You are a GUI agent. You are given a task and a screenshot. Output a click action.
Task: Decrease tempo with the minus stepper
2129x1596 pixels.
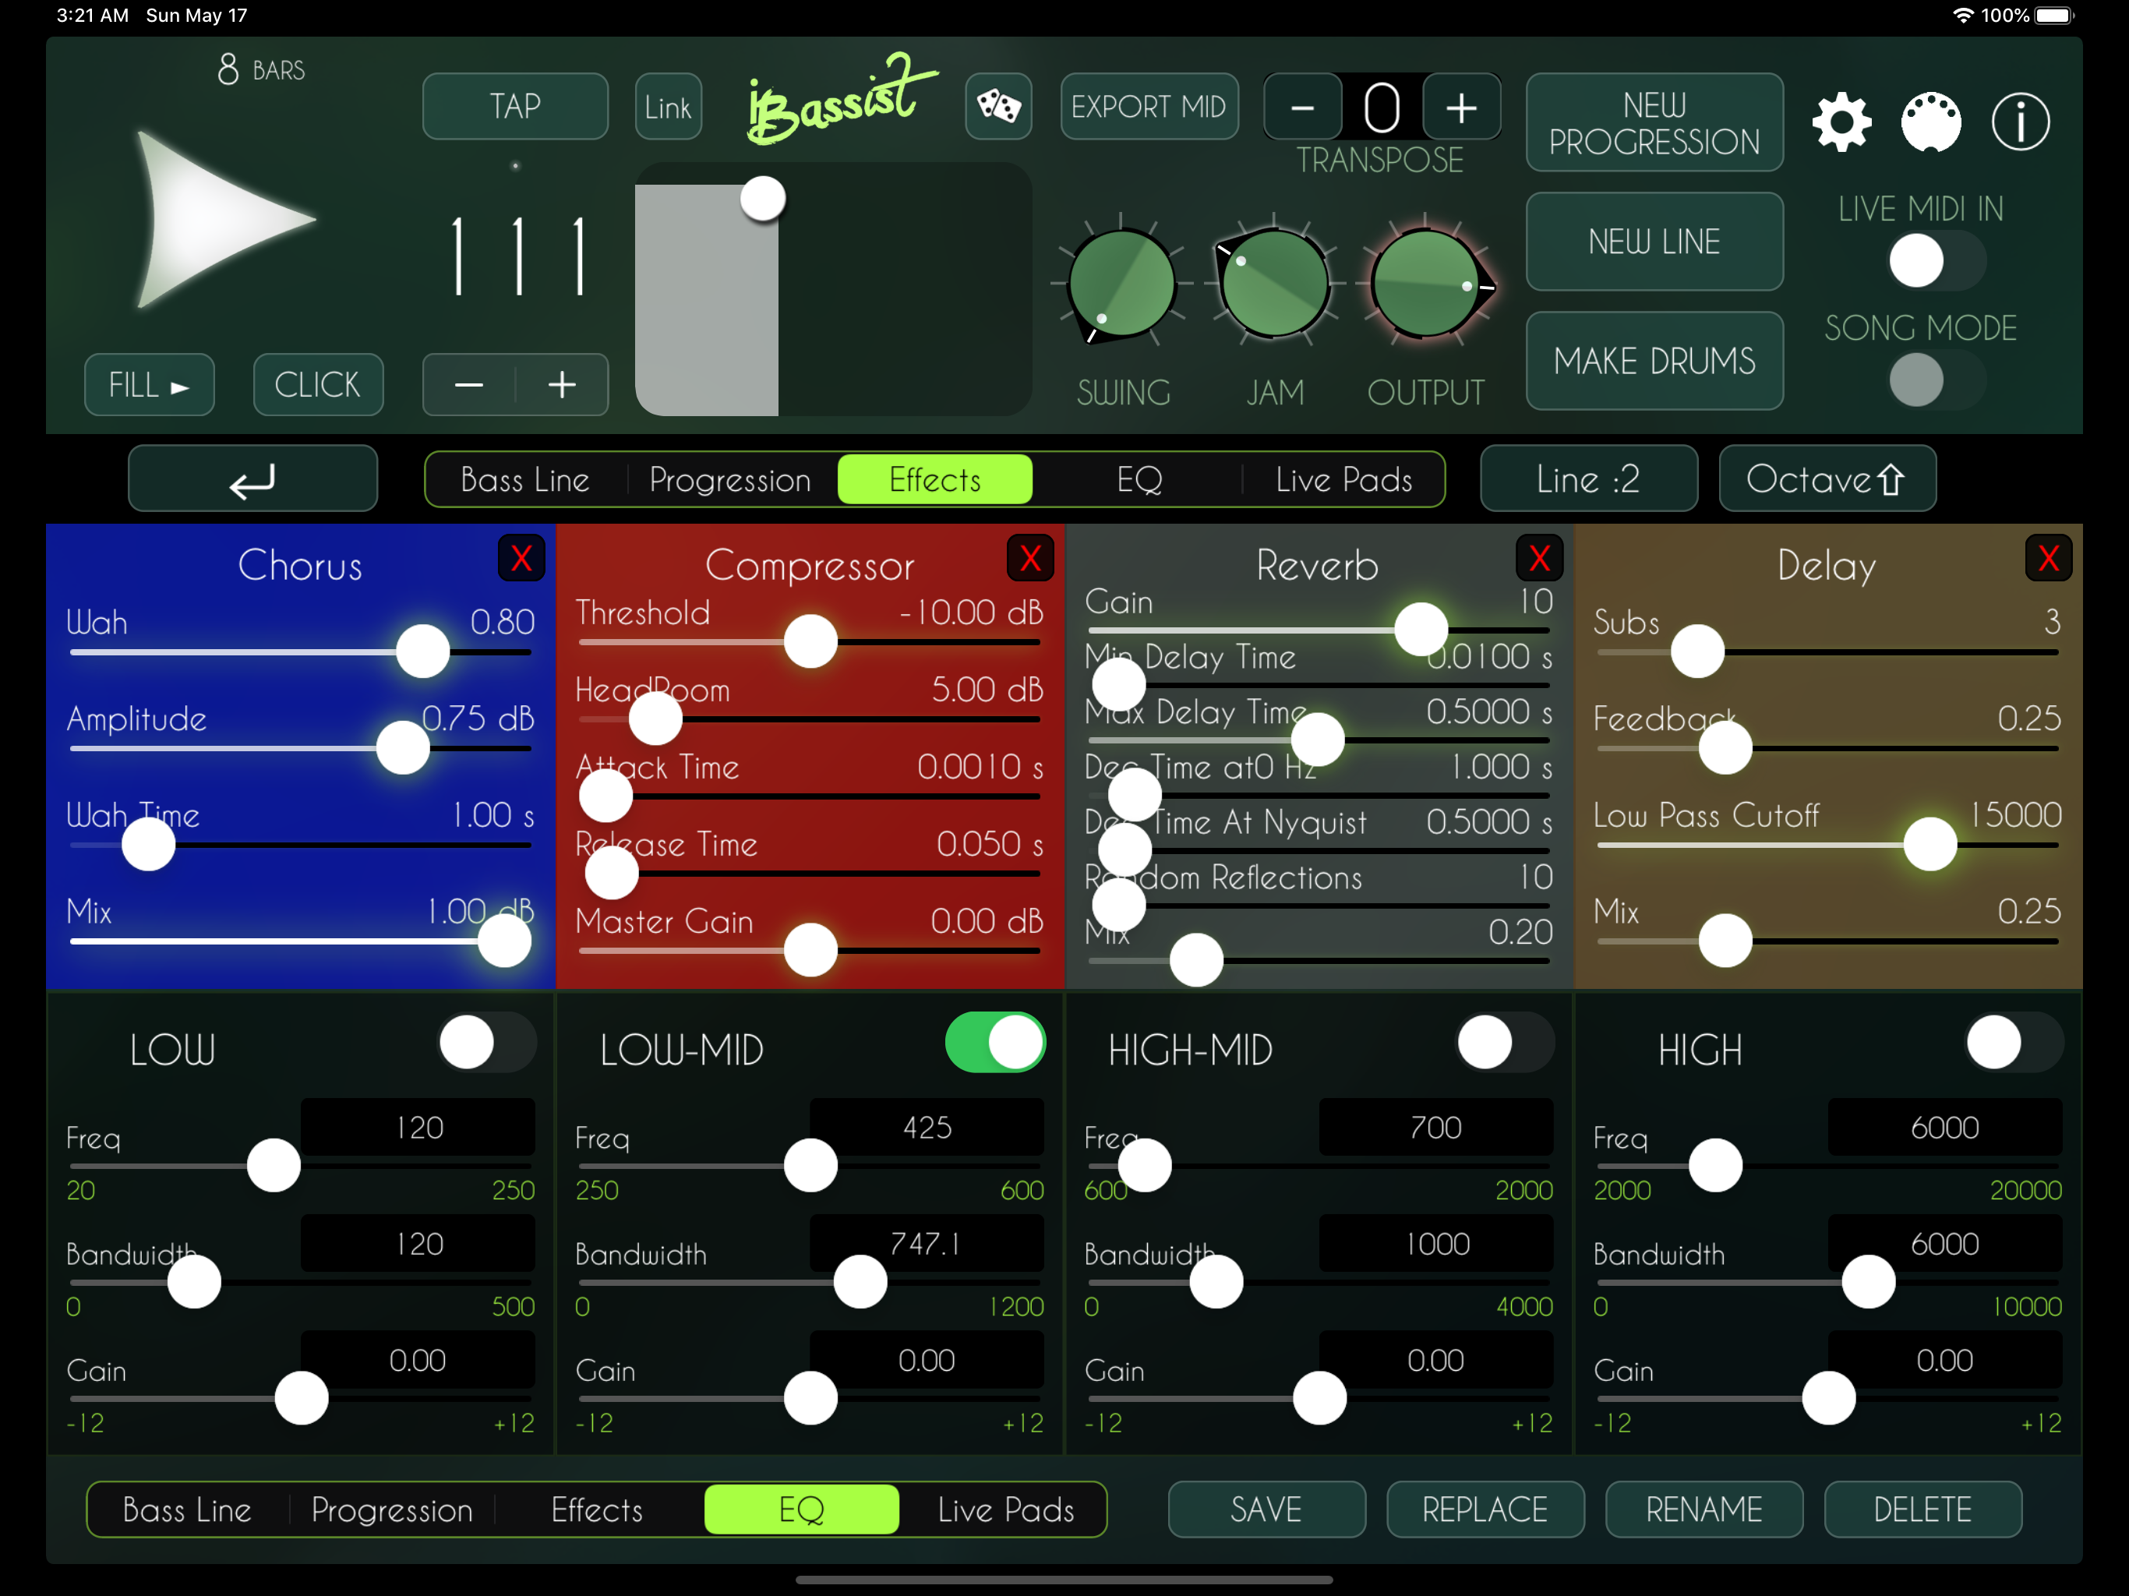(x=468, y=385)
